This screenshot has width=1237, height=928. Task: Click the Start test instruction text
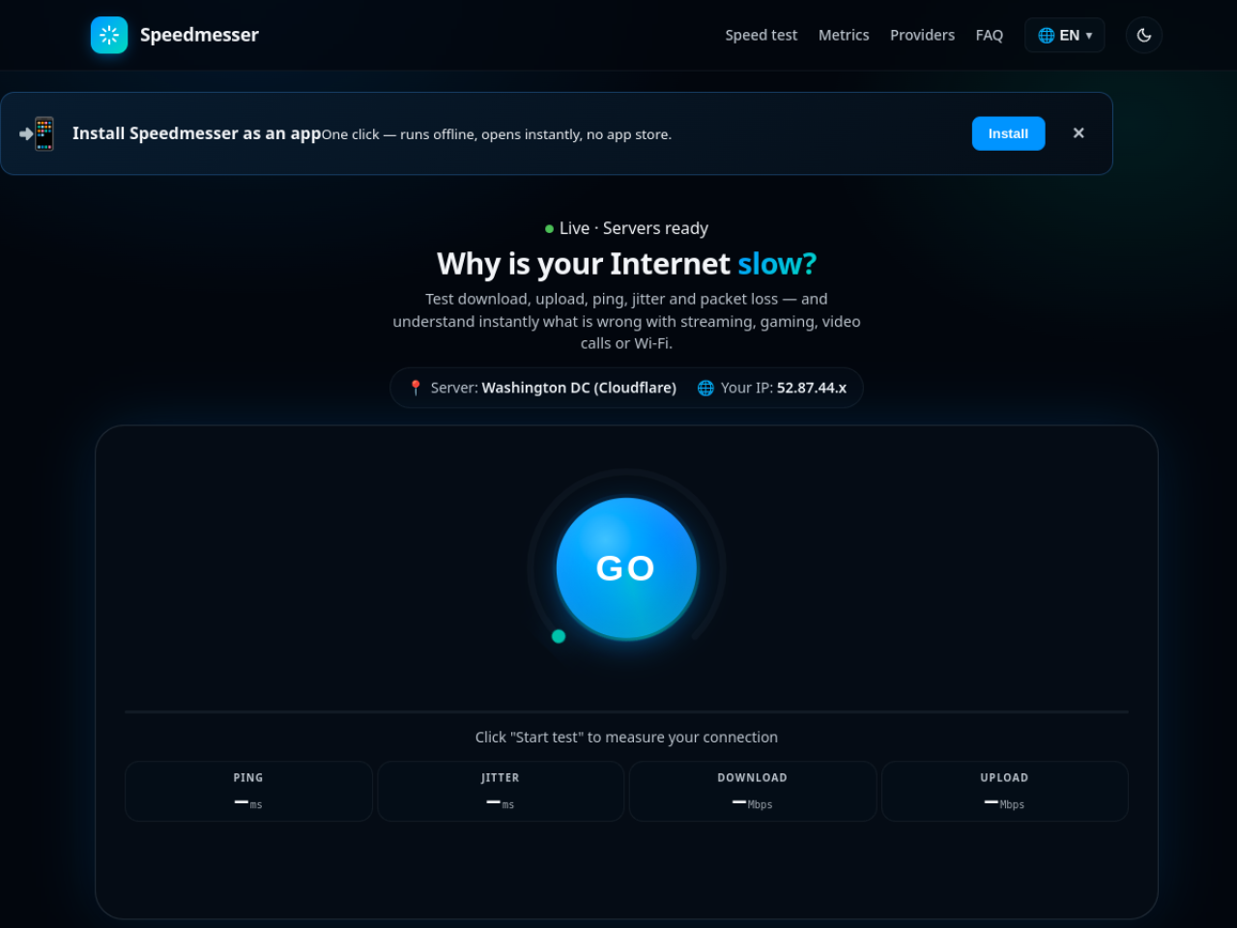click(626, 737)
